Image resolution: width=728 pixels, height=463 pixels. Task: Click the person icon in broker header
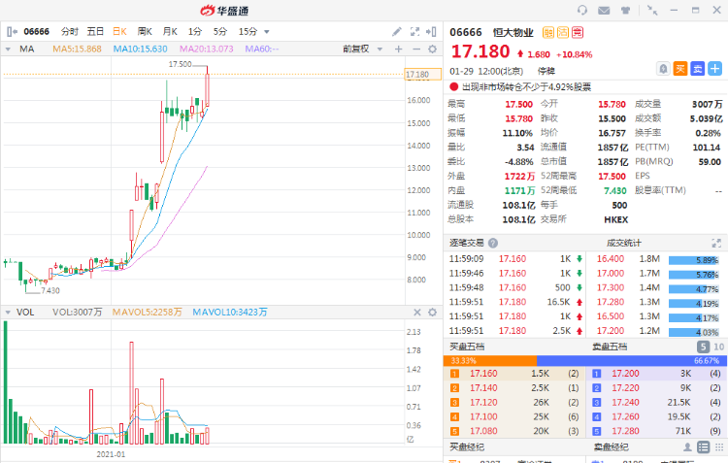click(687, 446)
